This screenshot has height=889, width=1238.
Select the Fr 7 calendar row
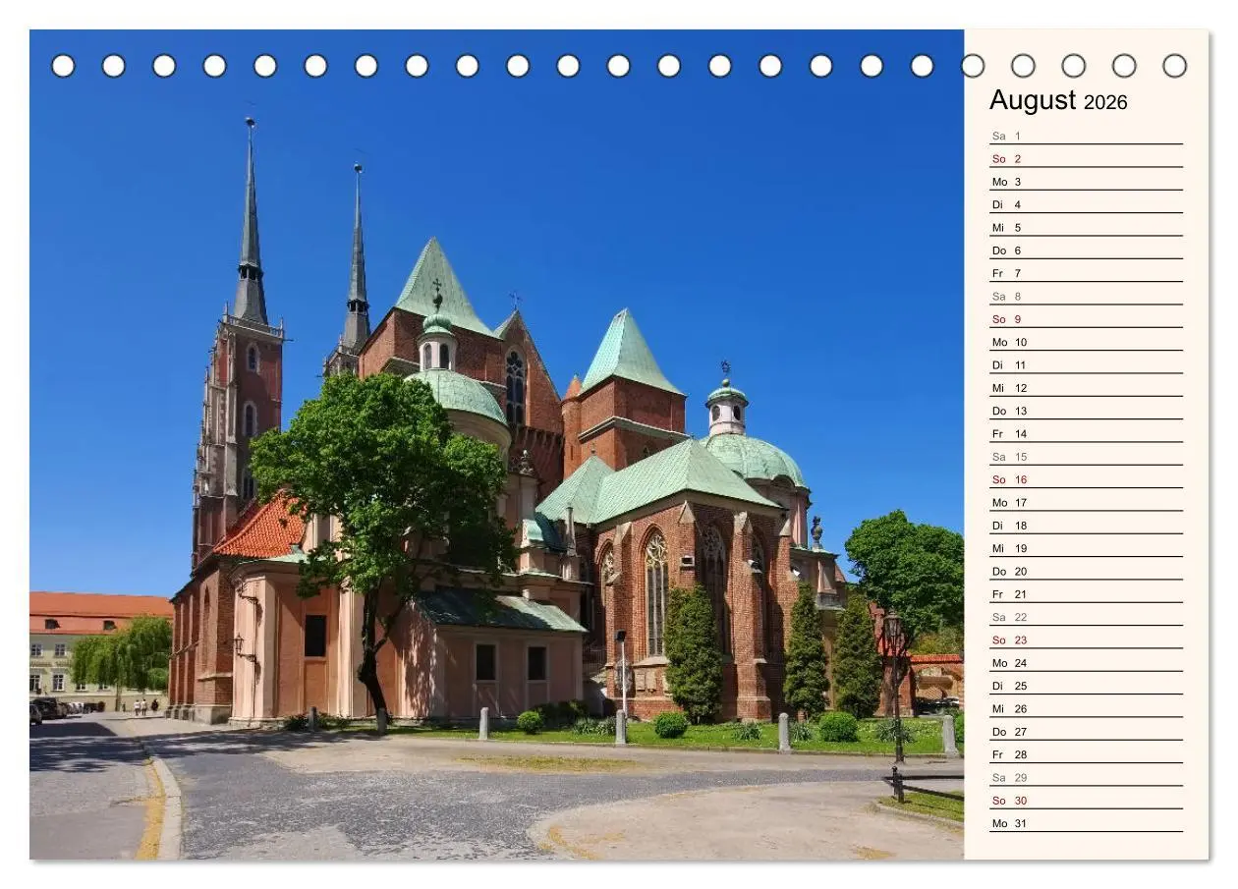pos(1086,273)
